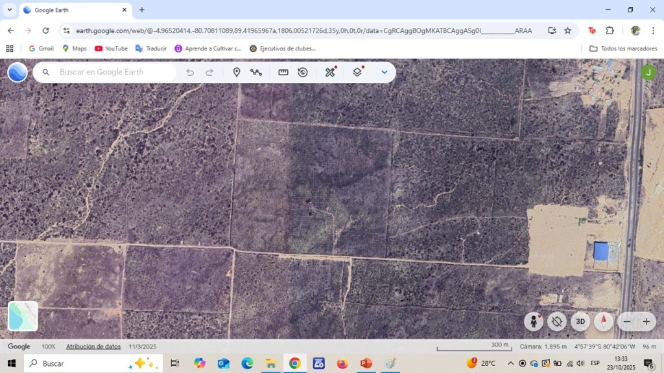This screenshot has height=373, width=664.
Task: Open the measure distance ruler tool
Action: tap(283, 72)
